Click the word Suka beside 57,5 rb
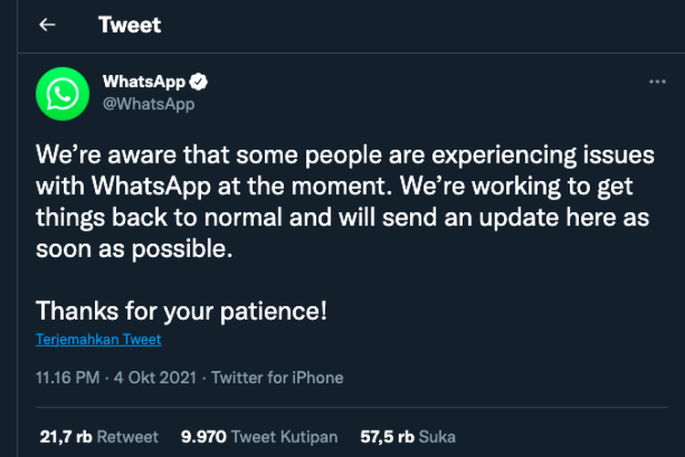685x457 pixels. coord(437,437)
